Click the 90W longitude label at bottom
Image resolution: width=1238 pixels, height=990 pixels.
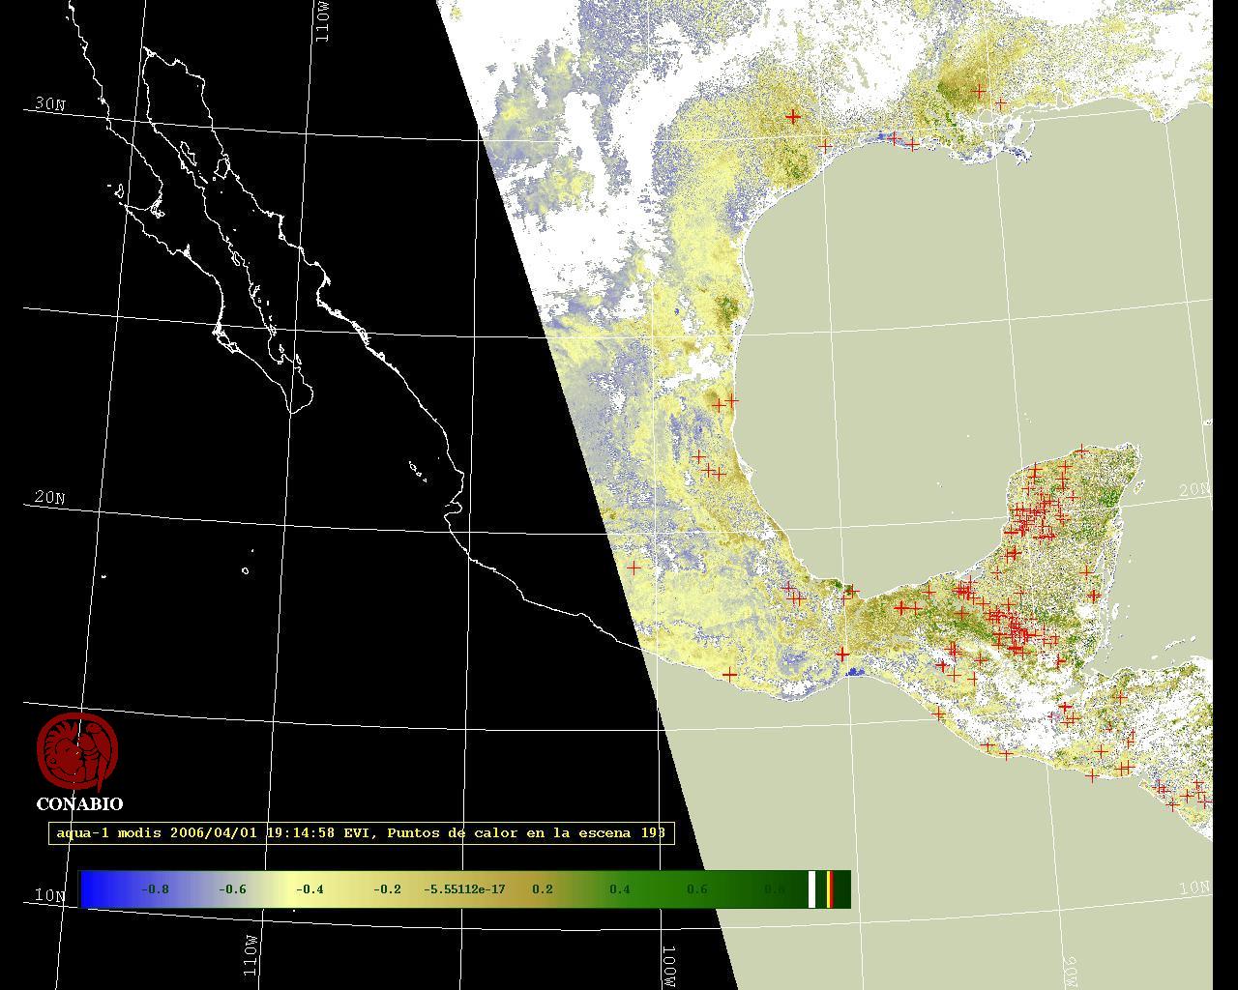tap(1072, 972)
